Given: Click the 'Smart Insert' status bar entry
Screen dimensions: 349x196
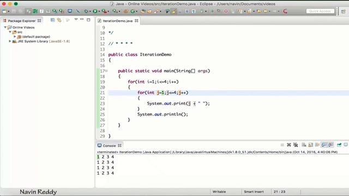Looking at the screenshot, I should coord(254,192).
